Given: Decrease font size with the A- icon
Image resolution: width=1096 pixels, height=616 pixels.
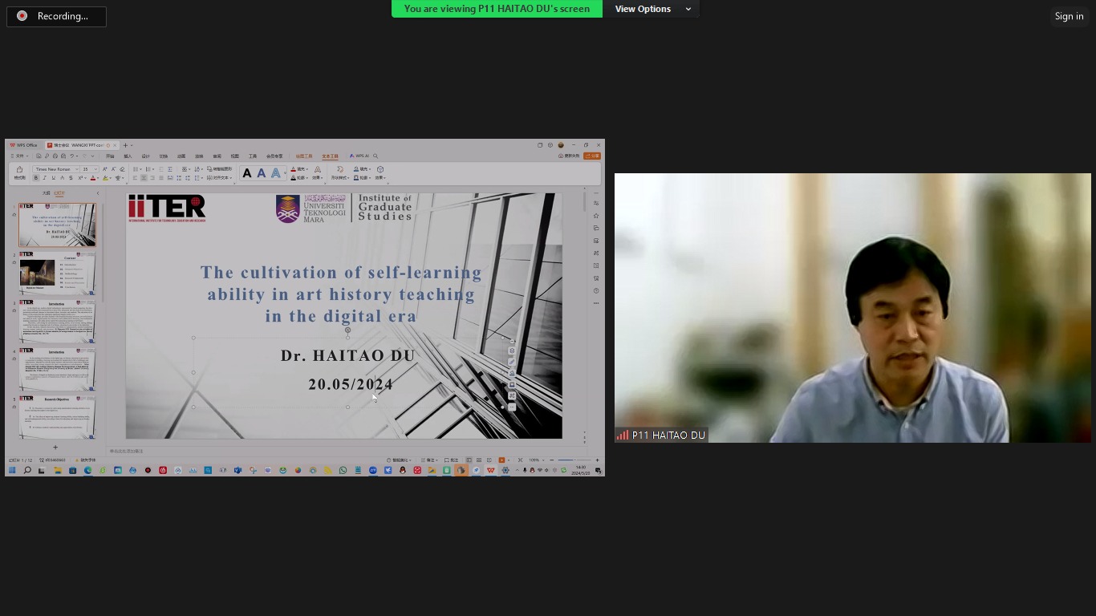Looking at the screenshot, I should (113, 169).
